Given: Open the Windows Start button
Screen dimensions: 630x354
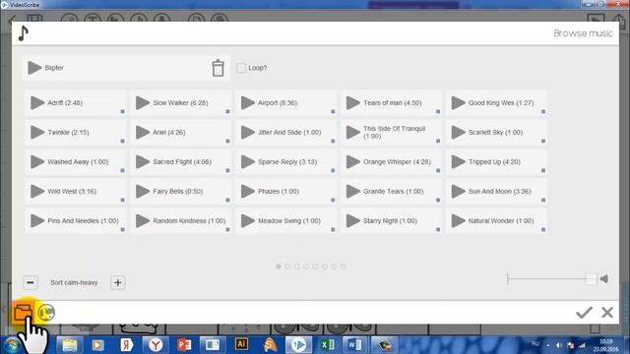Looking at the screenshot, I should [12, 345].
